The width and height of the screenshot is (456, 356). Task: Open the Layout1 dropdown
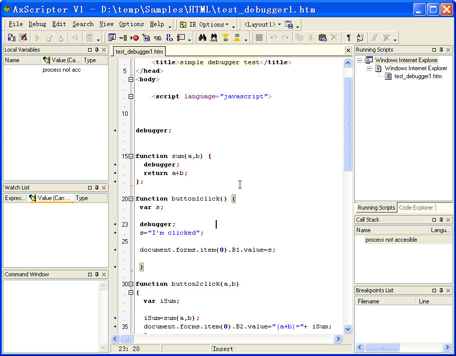[x=261, y=24]
